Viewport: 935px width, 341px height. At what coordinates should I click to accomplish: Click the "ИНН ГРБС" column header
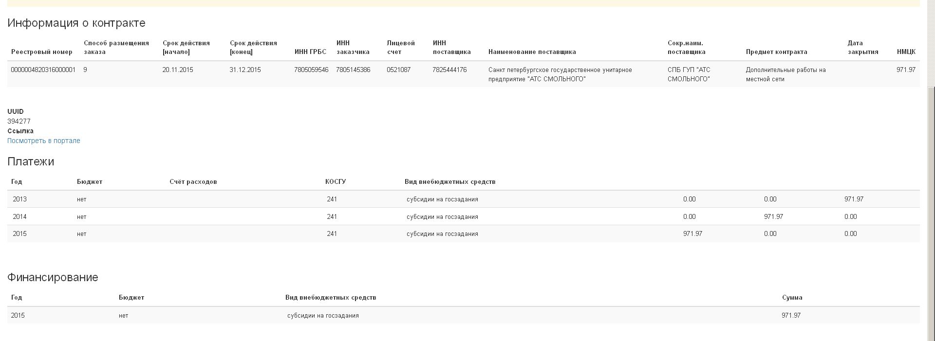tap(310, 52)
